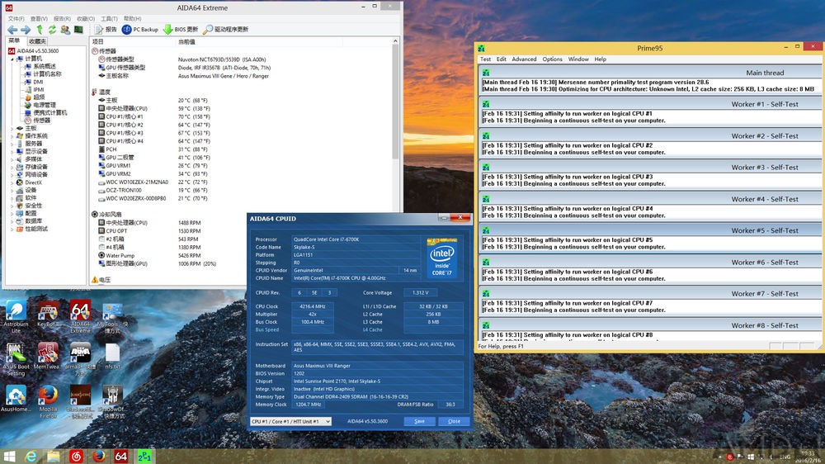Expand the 操作系统 tree node
825x464 pixels.
click(x=12, y=136)
